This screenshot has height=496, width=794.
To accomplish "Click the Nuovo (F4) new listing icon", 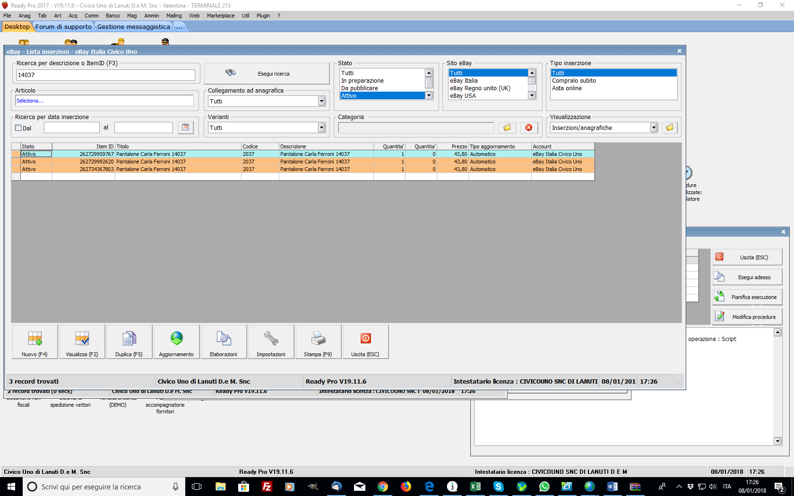I will click(35, 342).
